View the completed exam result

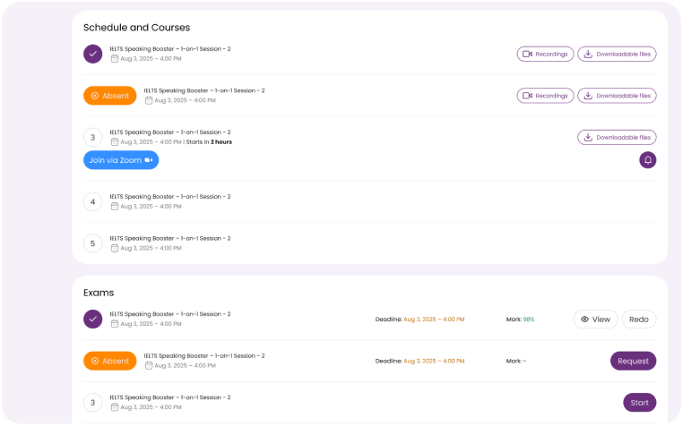(x=595, y=319)
